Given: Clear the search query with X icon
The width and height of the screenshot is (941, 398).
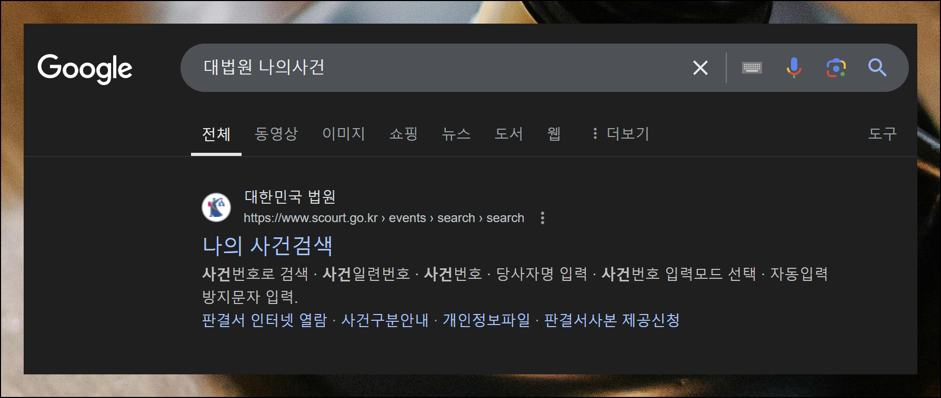Looking at the screenshot, I should coord(700,68).
